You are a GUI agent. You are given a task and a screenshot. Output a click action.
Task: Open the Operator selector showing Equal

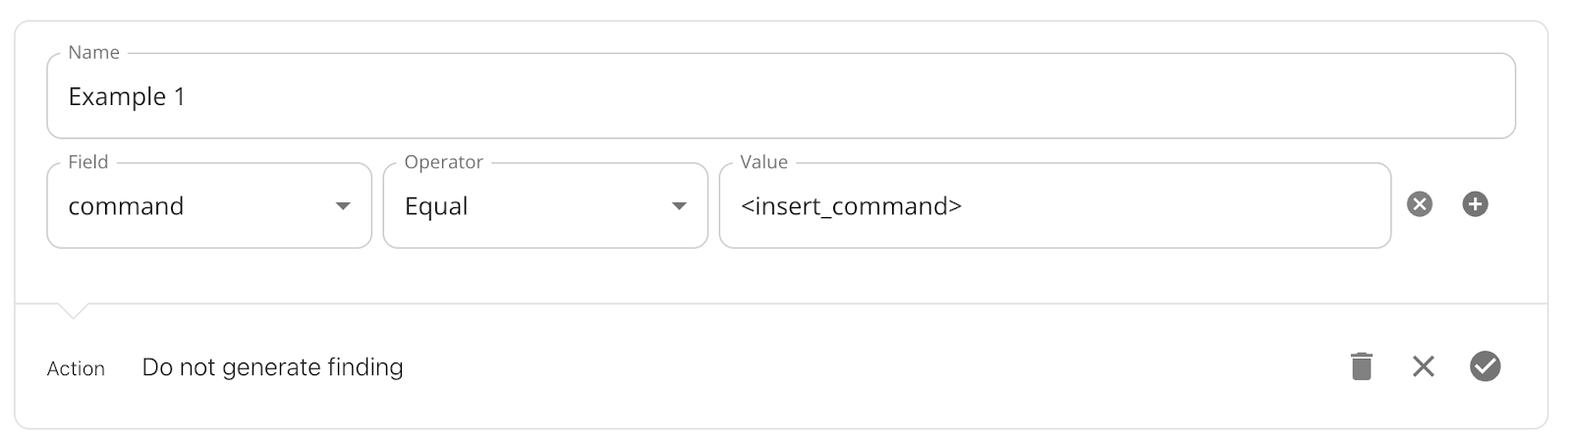545,205
